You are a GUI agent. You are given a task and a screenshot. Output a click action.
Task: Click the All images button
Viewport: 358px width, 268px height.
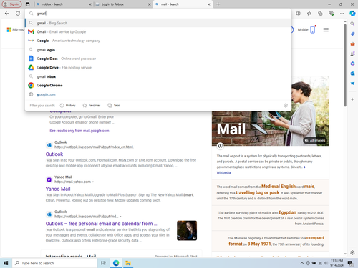[315, 140]
